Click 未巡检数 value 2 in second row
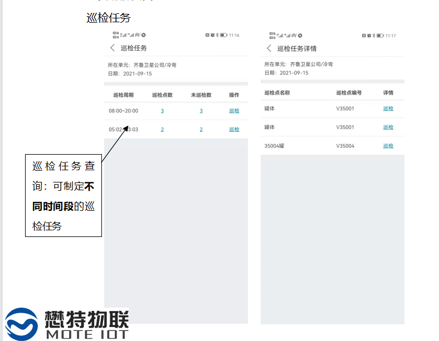Screen dimensions: 439x341 (201, 129)
